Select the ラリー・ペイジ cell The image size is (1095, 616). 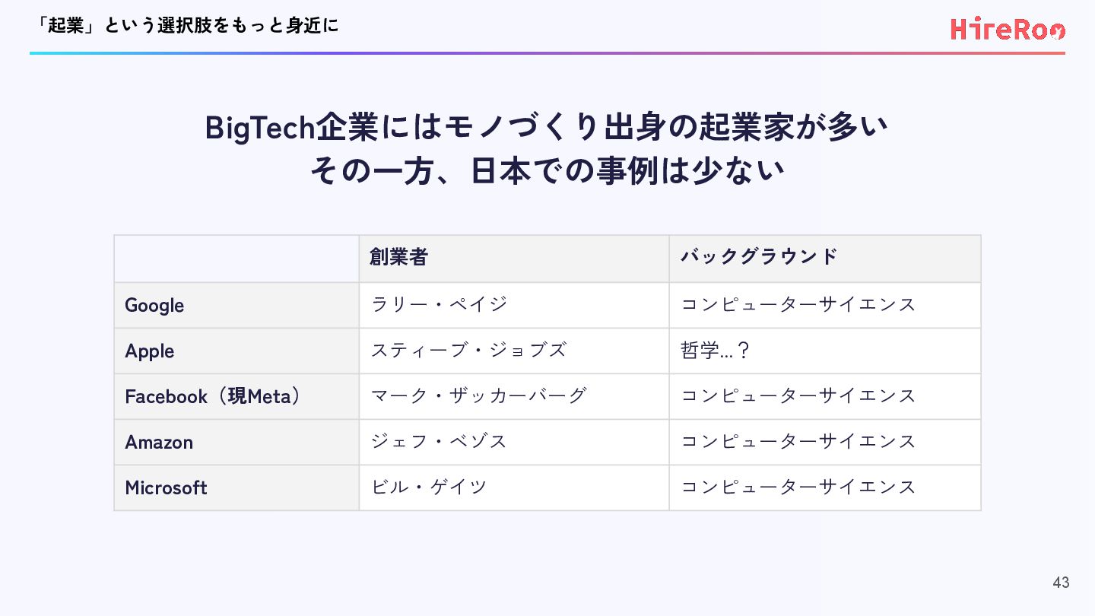pyautogui.click(x=514, y=305)
